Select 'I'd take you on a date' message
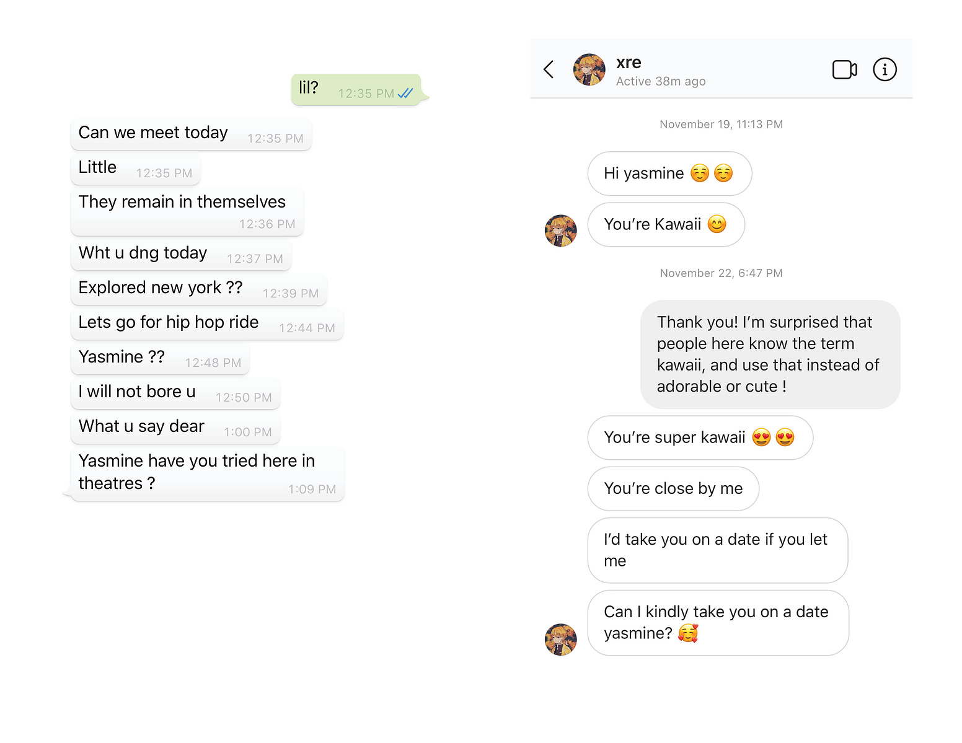This screenshot has width=962, height=743. 717,550
